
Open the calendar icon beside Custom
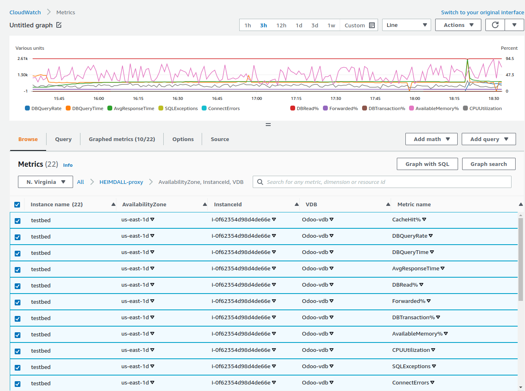point(372,25)
